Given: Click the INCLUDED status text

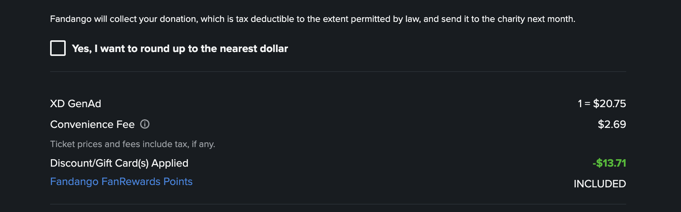Looking at the screenshot, I should click(x=600, y=184).
